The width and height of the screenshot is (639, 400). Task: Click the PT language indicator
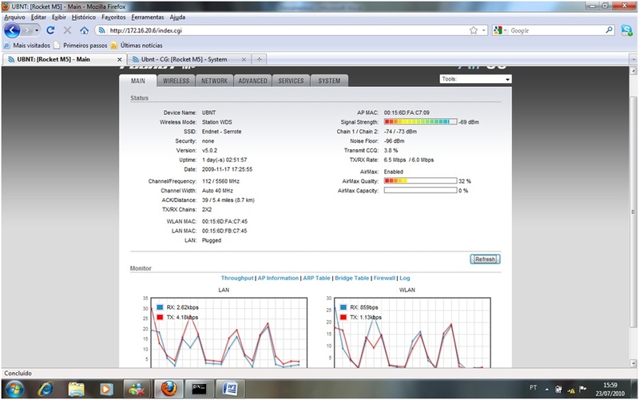533,387
